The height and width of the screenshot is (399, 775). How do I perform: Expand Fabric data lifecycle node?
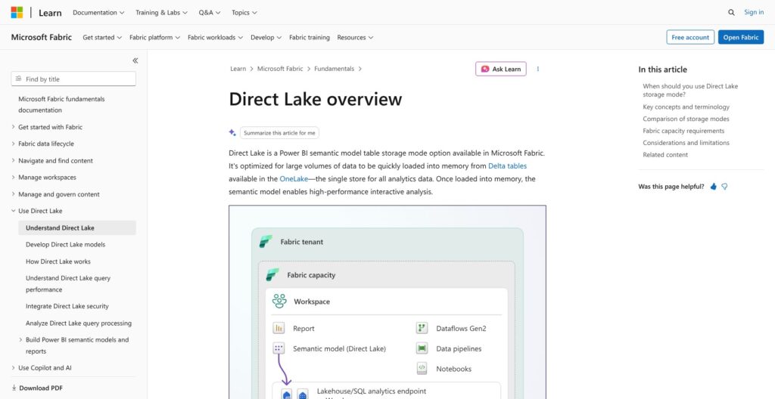click(x=14, y=144)
